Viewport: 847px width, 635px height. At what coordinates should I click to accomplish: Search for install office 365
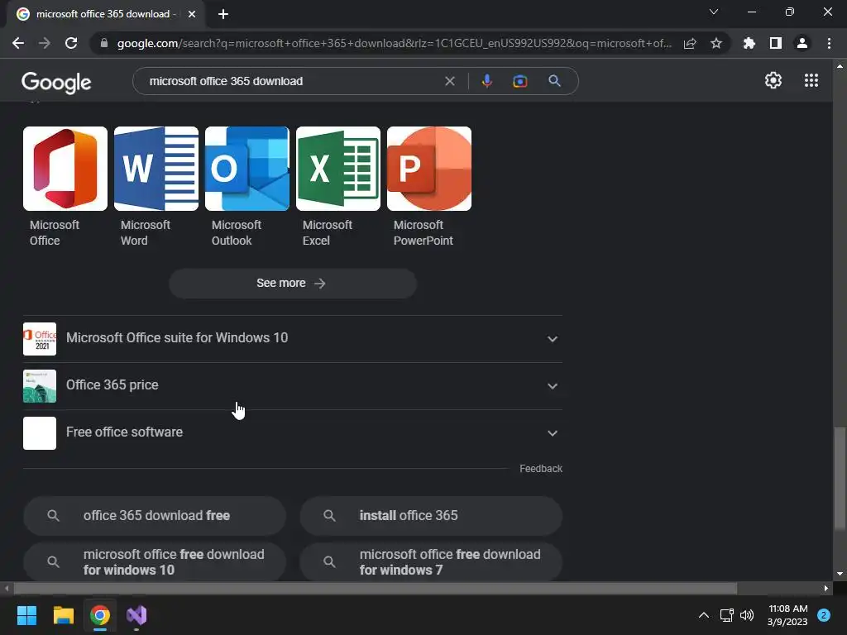pos(431,516)
